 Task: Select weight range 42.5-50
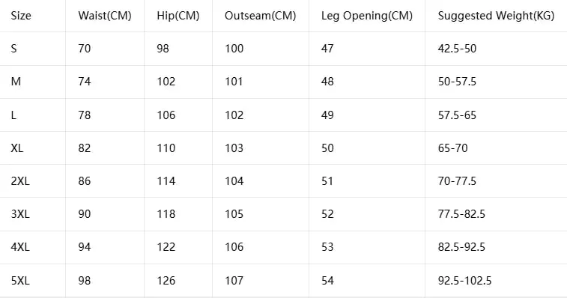click(457, 49)
